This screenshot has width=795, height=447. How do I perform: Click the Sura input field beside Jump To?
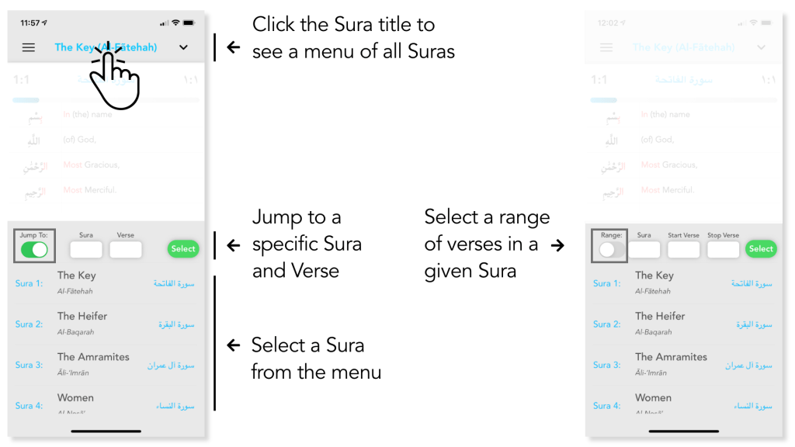tap(86, 249)
